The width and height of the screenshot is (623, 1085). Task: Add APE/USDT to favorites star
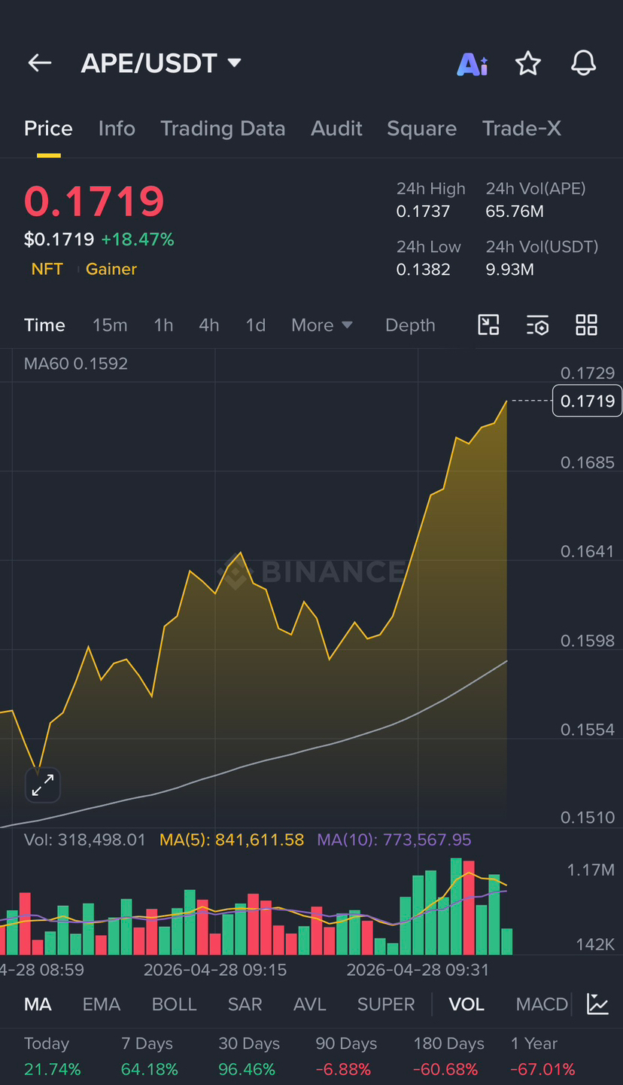click(x=528, y=63)
